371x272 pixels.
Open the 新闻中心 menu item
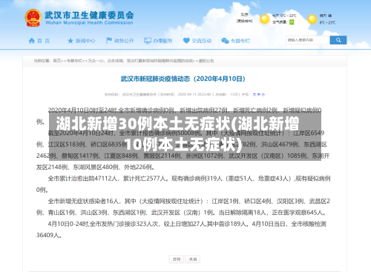click(85, 41)
